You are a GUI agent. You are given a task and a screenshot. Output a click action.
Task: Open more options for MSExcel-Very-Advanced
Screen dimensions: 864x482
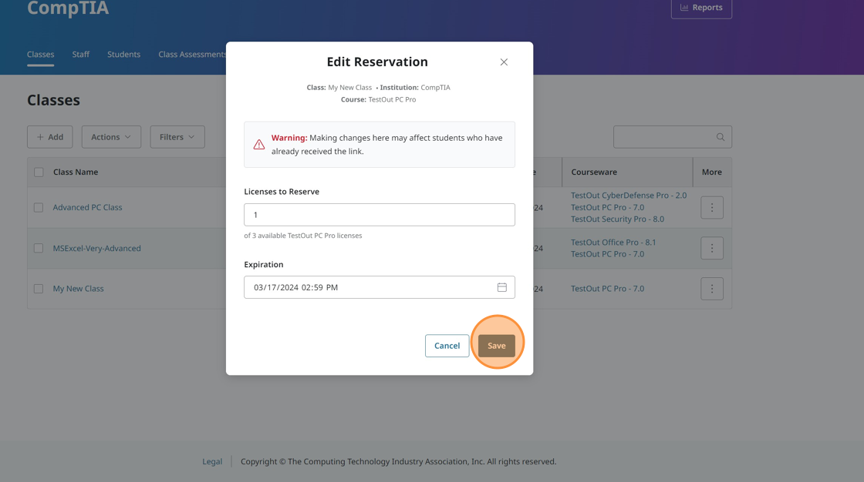click(x=711, y=248)
